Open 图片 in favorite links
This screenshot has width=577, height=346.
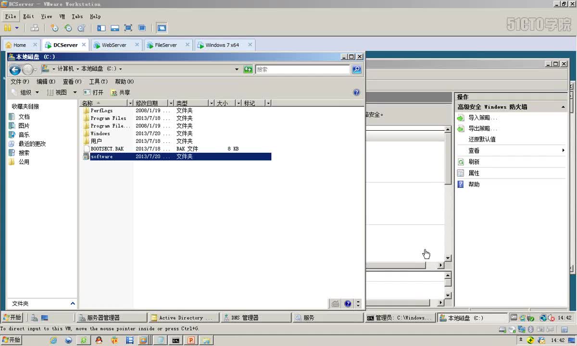tap(24, 126)
